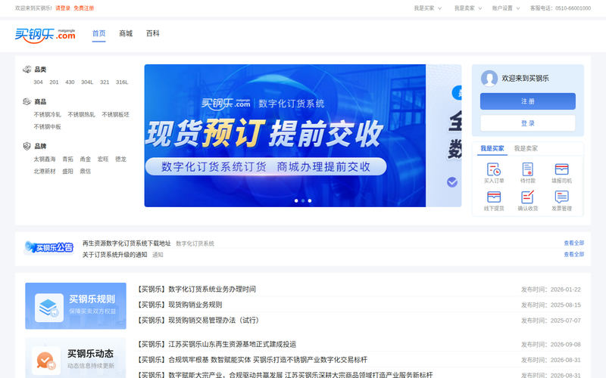Open the 线下提货 pickup icon

[x=494, y=197]
